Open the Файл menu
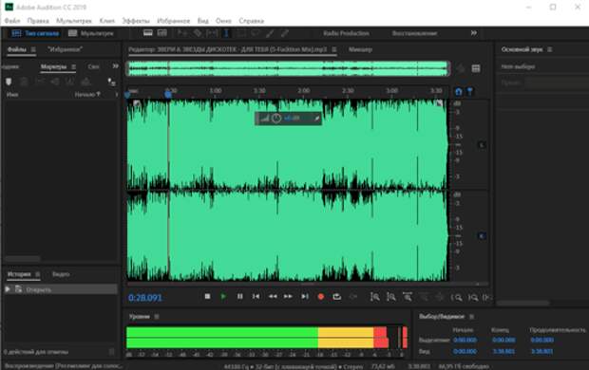589x370 pixels. pyautogui.click(x=12, y=21)
